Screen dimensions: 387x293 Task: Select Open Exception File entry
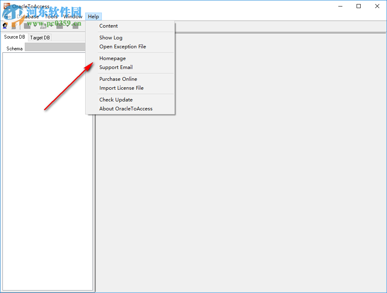130,47
